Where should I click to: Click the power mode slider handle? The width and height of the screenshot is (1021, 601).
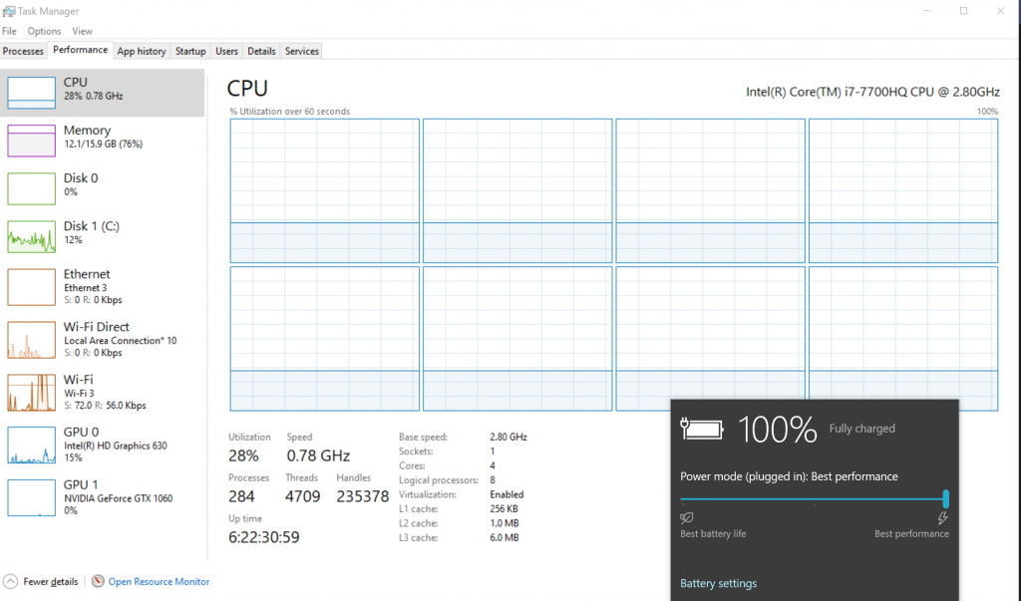tap(945, 498)
